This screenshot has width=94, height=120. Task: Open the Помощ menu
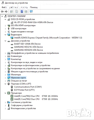point(34,7)
